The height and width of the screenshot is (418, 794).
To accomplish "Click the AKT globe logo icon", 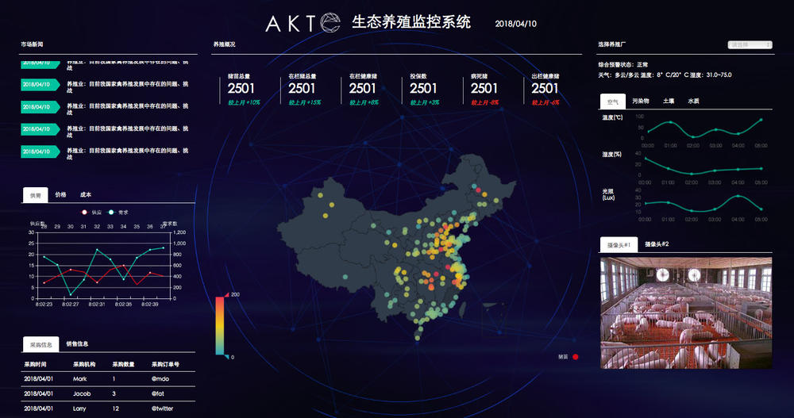I will click(x=330, y=23).
